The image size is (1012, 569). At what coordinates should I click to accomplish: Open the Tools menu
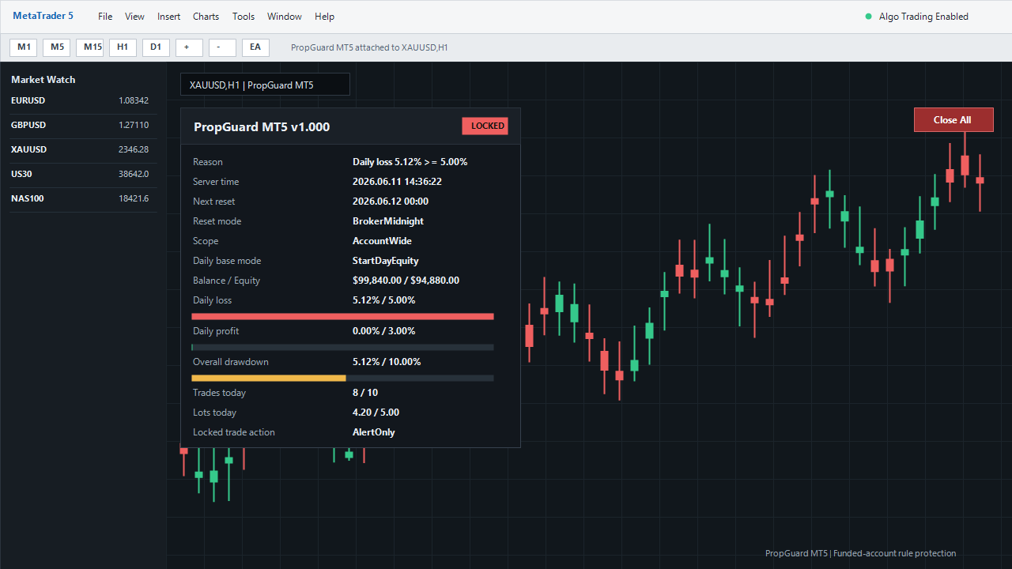coord(244,17)
